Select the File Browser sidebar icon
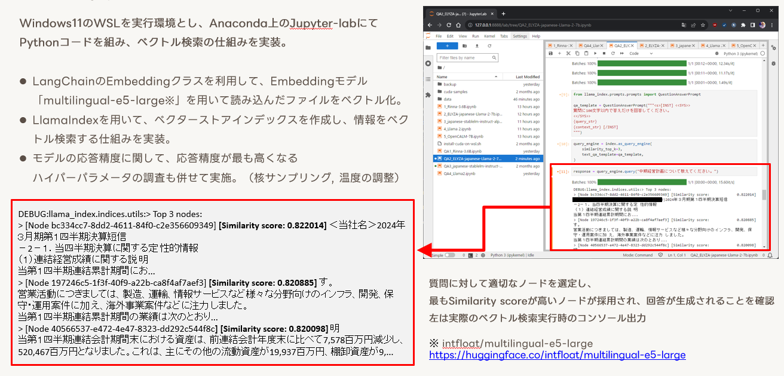The image size is (784, 376). [x=427, y=48]
